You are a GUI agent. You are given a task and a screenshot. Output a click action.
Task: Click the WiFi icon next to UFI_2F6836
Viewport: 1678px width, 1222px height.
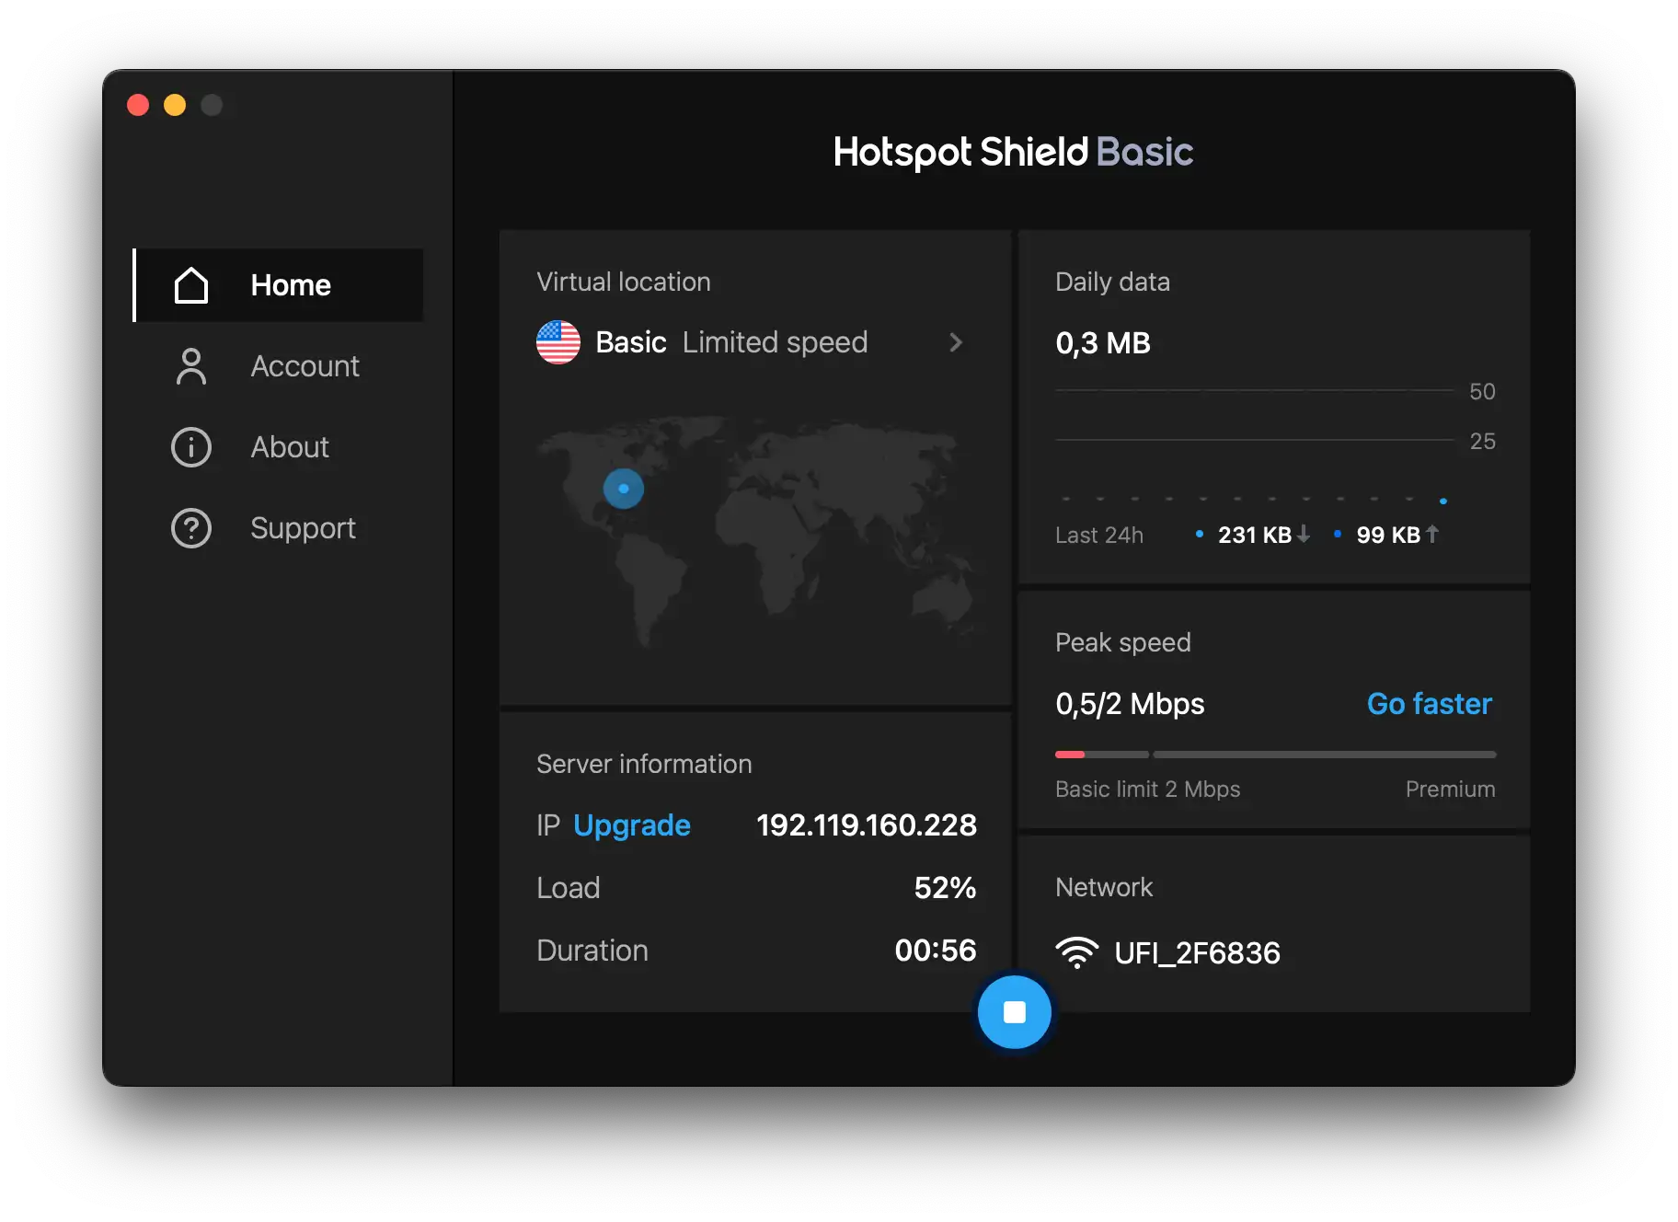pos(1078,953)
